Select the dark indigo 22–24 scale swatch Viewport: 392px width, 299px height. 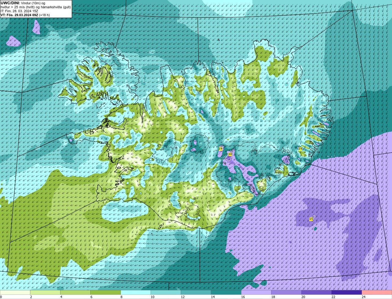pyautogui.click(x=347, y=293)
